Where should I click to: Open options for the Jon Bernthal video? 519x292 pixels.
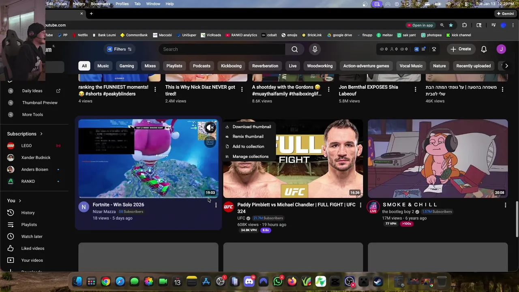click(415, 89)
